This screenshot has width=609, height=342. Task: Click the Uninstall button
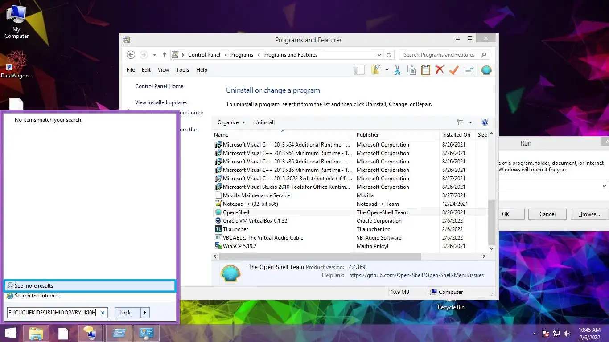pos(264,122)
